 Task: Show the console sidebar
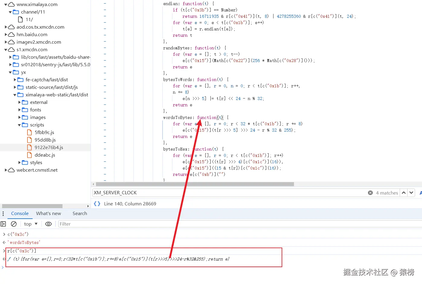click(x=3, y=224)
